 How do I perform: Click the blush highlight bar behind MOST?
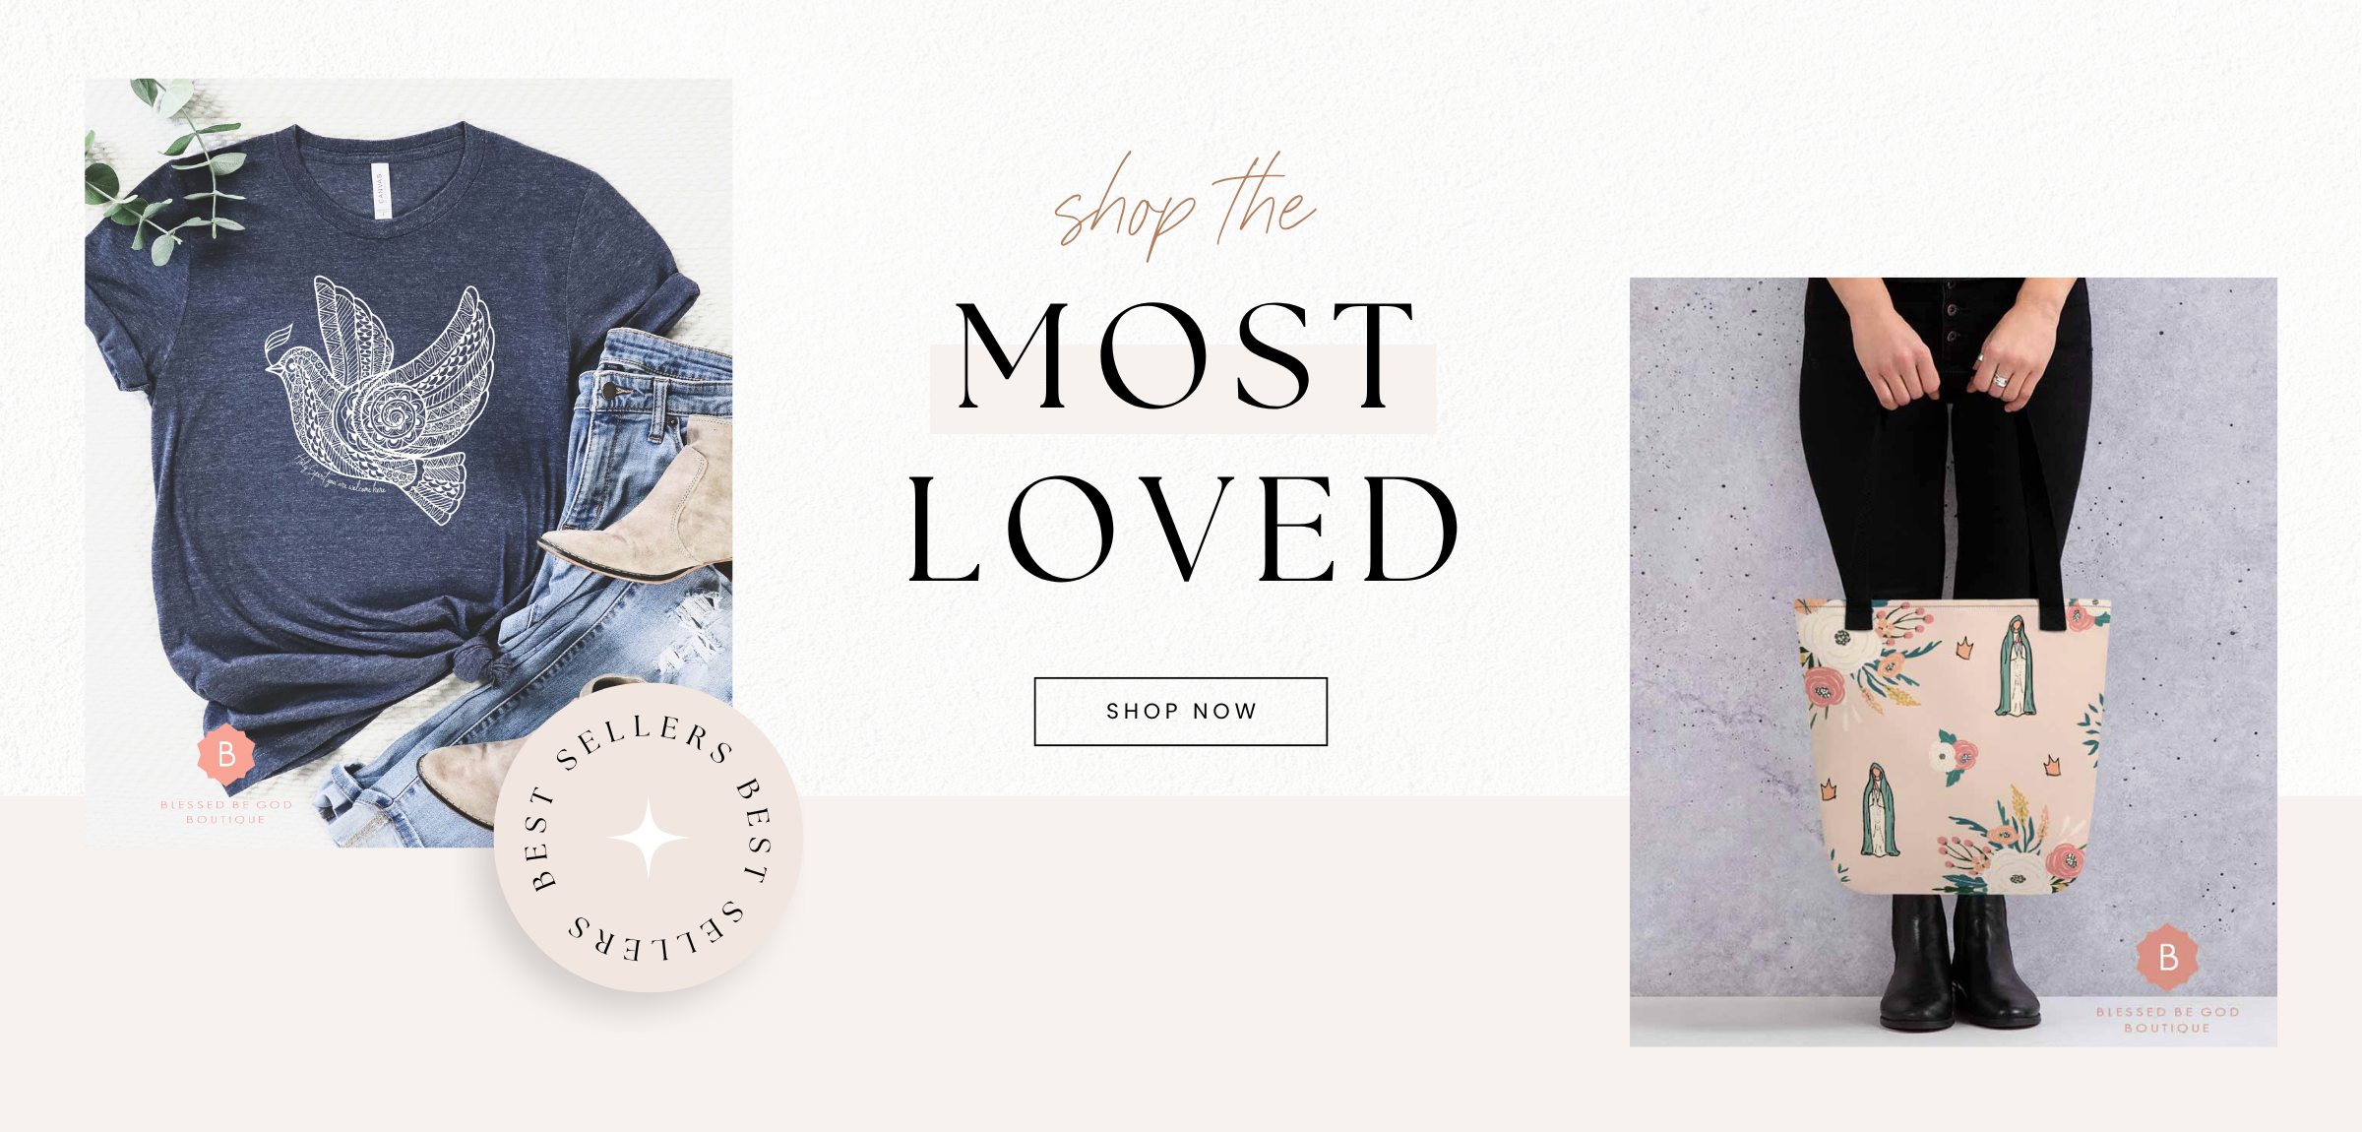1183,389
